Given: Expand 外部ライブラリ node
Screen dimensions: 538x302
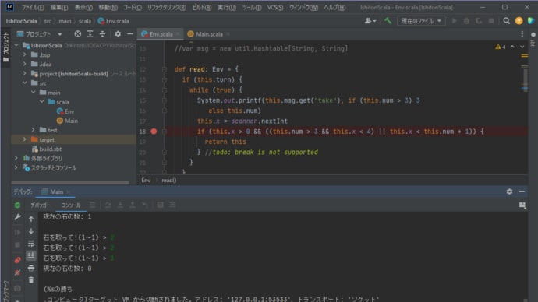Looking at the screenshot, I should (x=16, y=158).
